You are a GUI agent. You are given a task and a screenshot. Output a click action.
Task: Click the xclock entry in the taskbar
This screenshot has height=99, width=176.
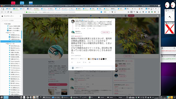click(101, 97)
